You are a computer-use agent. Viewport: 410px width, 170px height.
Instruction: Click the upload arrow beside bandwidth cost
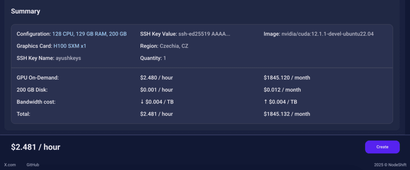coord(265,102)
